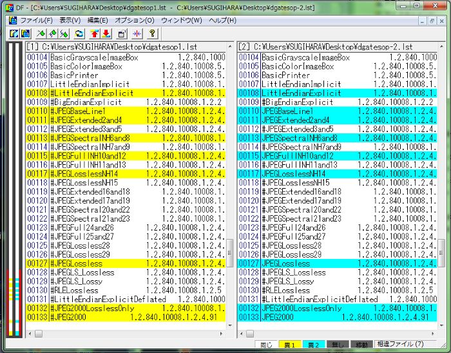The image size is (451, 353).
Task: Click left pane horizontal scroll left arrow
Action: (x=30, y=334)
